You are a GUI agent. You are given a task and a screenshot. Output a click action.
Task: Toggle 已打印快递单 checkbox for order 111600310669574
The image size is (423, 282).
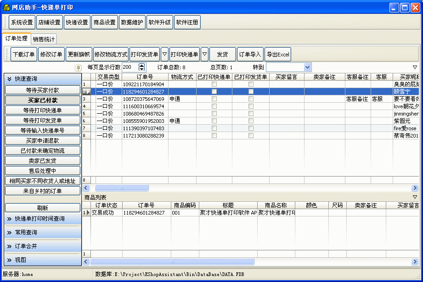[214, 106]
